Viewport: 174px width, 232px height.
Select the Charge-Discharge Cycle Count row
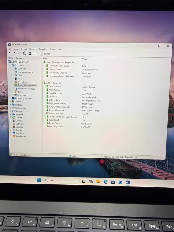pos(65,117)
